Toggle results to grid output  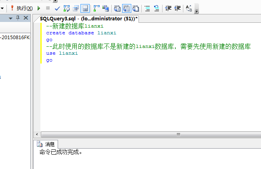(126, 8)
